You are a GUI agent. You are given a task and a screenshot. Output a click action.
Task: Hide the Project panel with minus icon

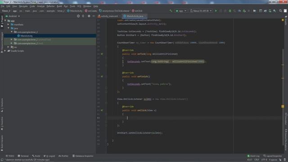pyautogui.click(x=94, y=16)
